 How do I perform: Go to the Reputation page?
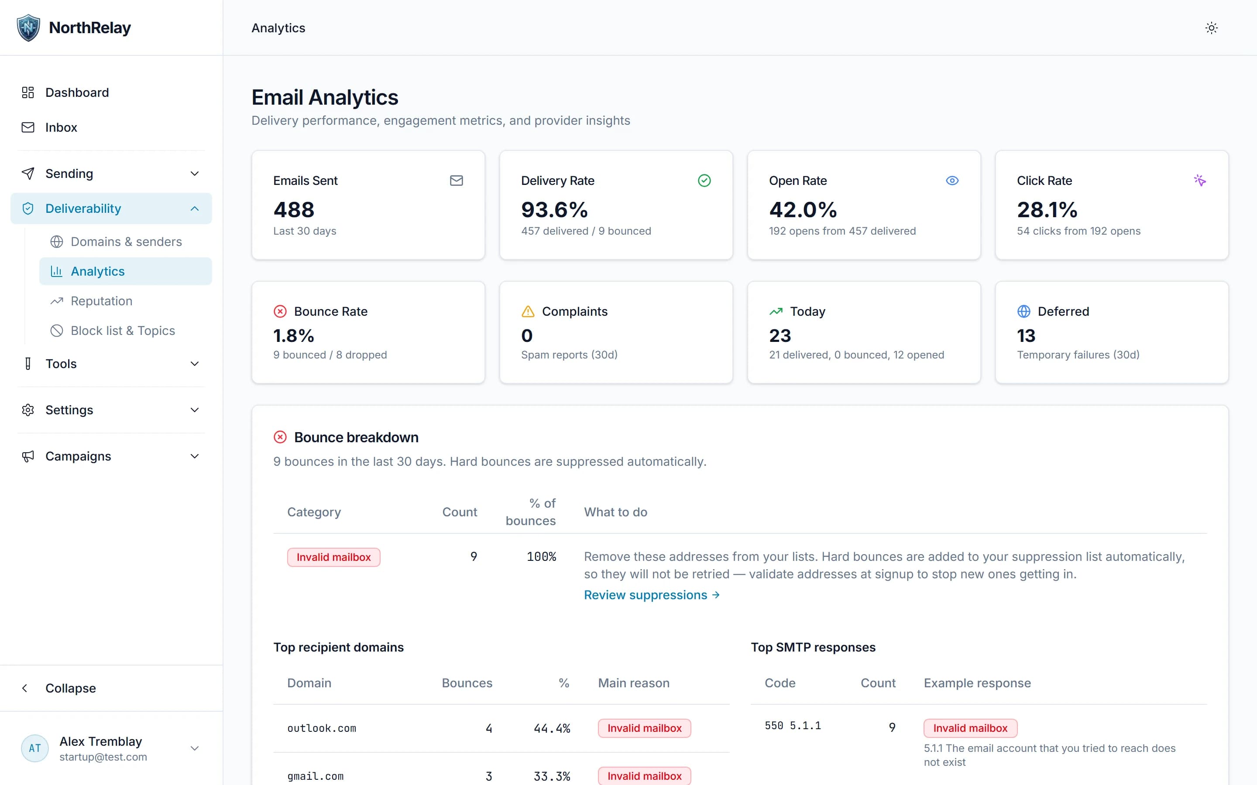(125, 301)
